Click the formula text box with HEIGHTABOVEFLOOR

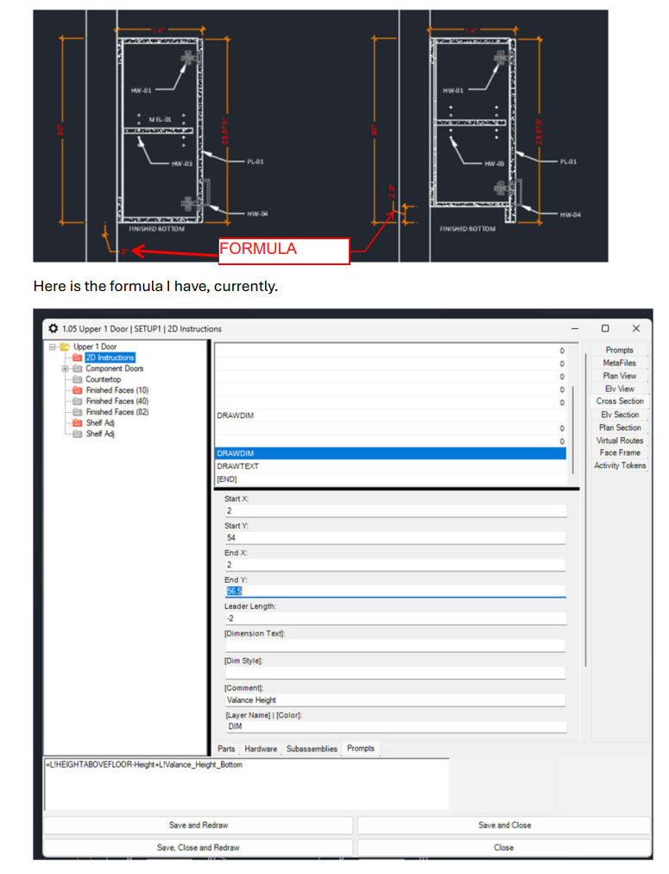point(247,784)
